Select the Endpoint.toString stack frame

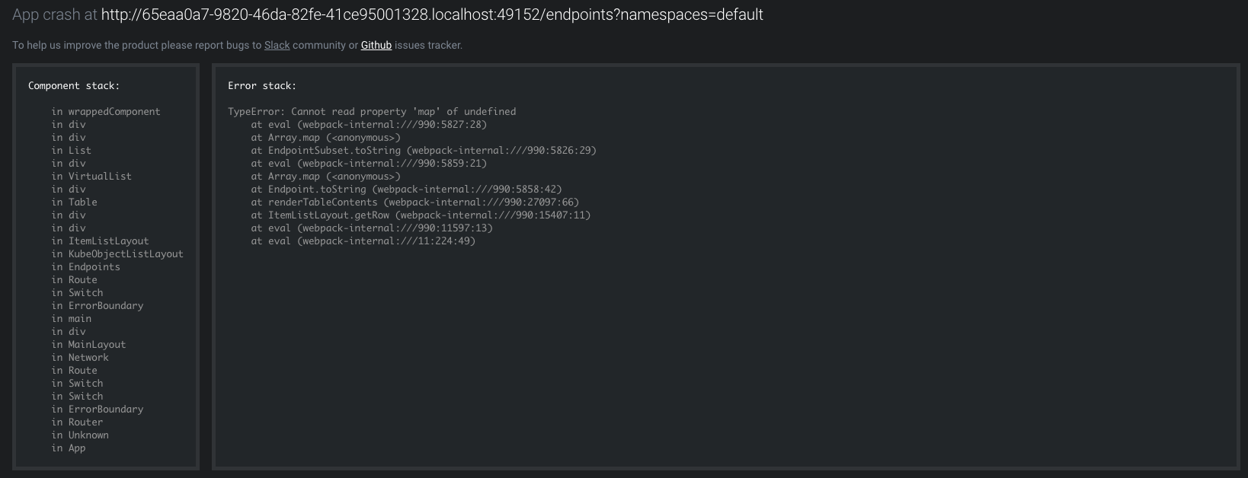(405, 189)
